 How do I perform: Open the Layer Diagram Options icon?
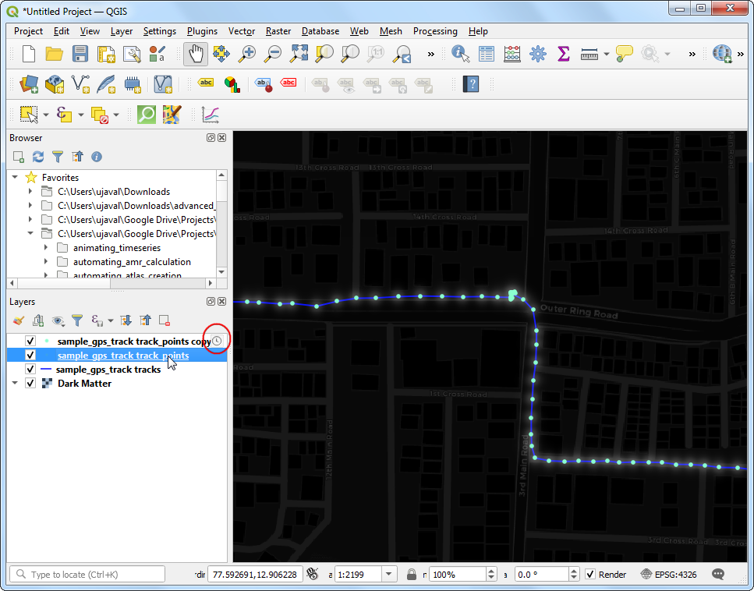pyautogui.click(x=232, y=84)
